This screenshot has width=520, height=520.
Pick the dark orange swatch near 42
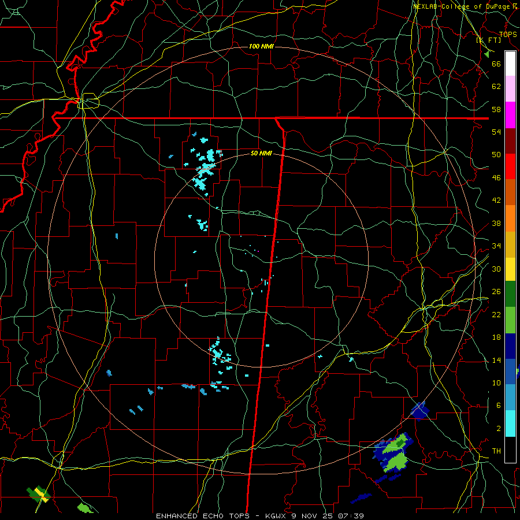pyautogui.click(x=510, y=192)
